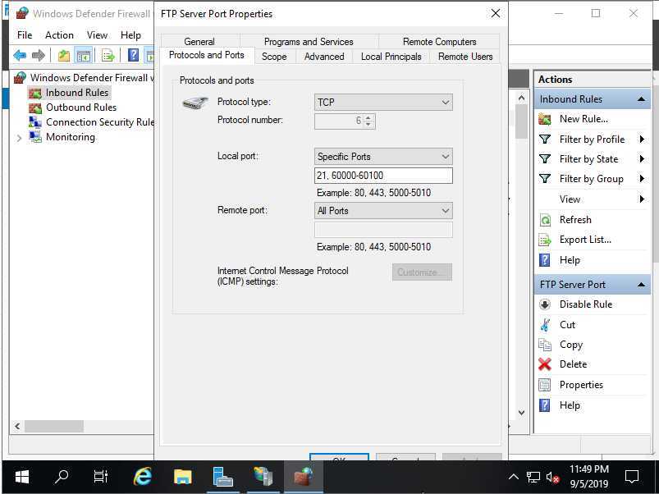Open the Windows Start menu
This screenshot has width=659, height=494.
pos(22,477)
